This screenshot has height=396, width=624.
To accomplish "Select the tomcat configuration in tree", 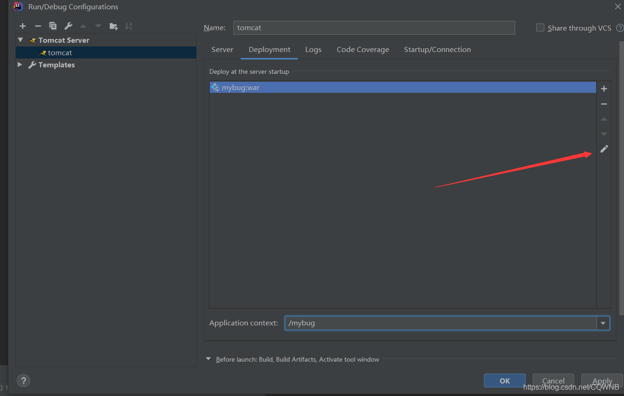I will tap(106, 52).
